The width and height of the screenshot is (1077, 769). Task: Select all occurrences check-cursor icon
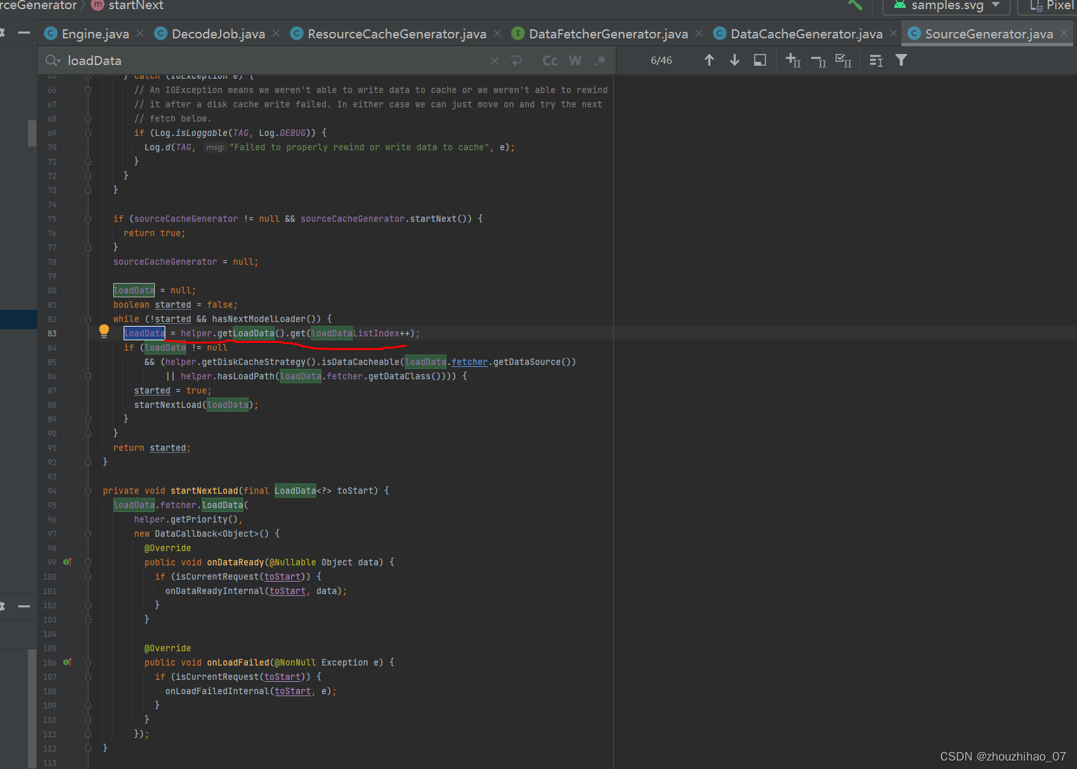pos(843,61)
